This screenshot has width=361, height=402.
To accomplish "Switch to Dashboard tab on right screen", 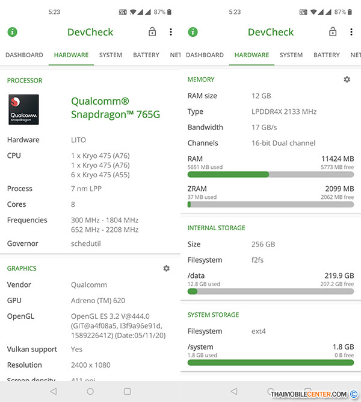I will [x=205, y=55].
